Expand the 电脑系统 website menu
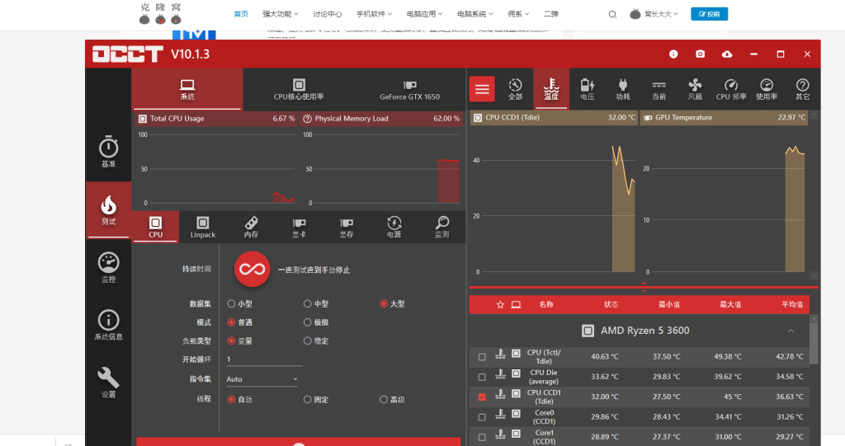This screenshot has height=446, width=845. coord(475,14)
